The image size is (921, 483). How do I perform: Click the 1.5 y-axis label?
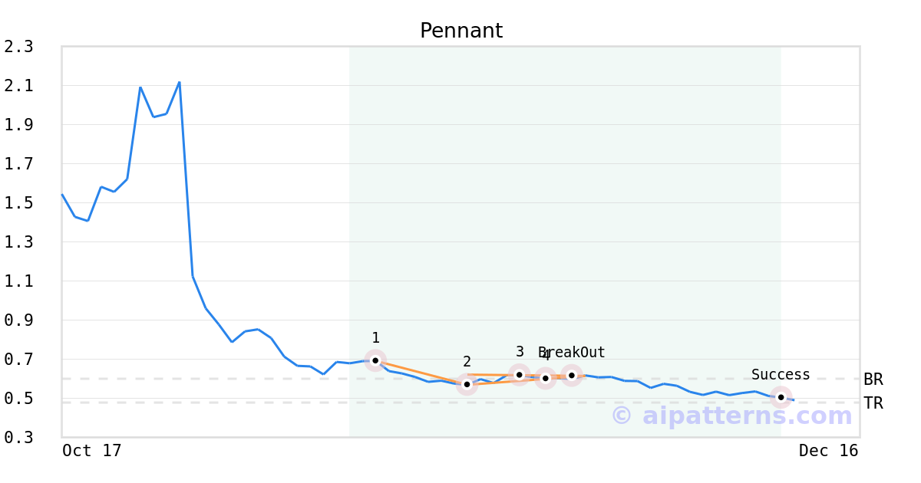click(19, 203)
